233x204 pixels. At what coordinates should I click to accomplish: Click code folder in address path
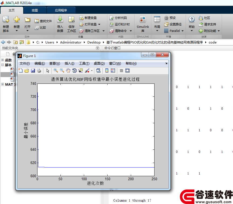pyautogui.click(x=213, y=42)
